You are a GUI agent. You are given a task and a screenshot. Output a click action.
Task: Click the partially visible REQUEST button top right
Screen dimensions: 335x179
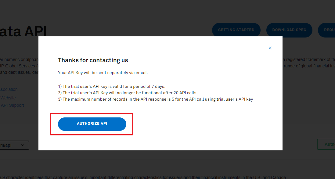(x=330, y=30)
